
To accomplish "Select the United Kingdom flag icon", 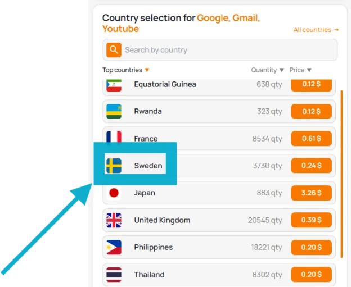I will pyautogui.click(x=114, y=220).
